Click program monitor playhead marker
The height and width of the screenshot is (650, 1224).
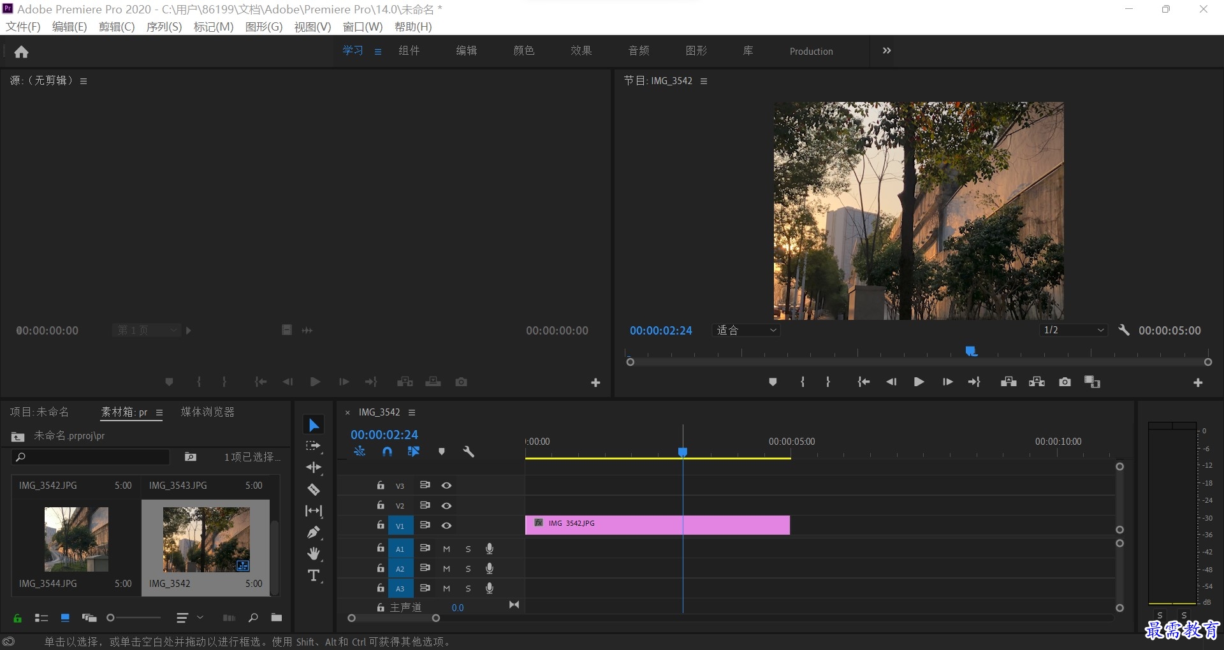click(971, 351)
